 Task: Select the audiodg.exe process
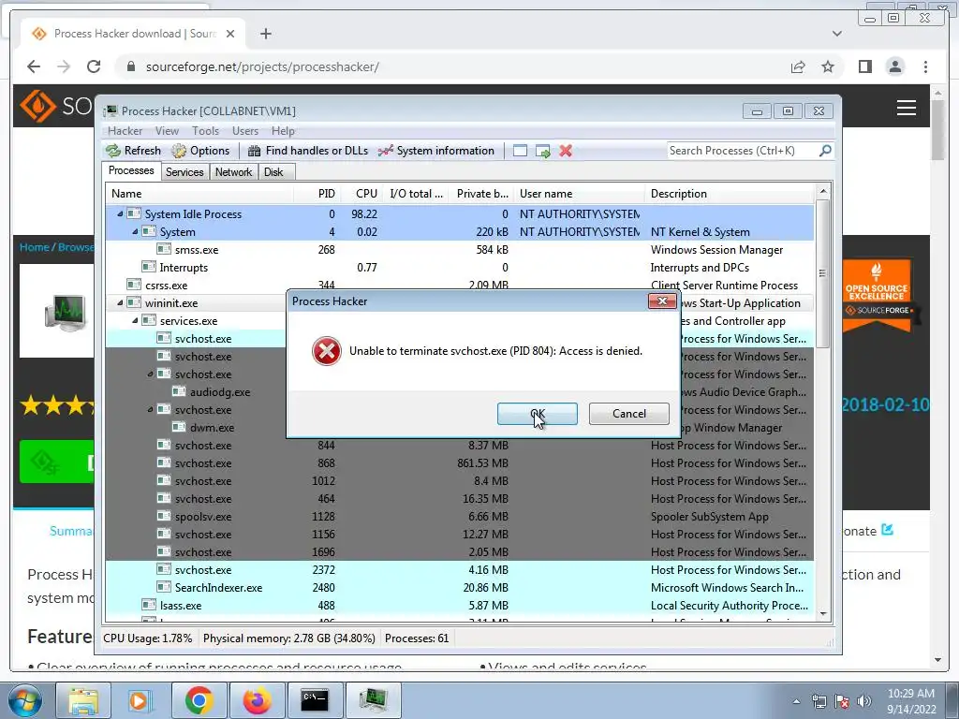(219, 392)
